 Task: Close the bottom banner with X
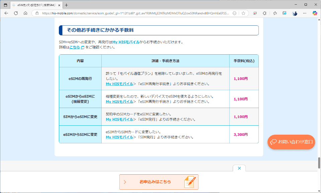[x=239, y=168]
